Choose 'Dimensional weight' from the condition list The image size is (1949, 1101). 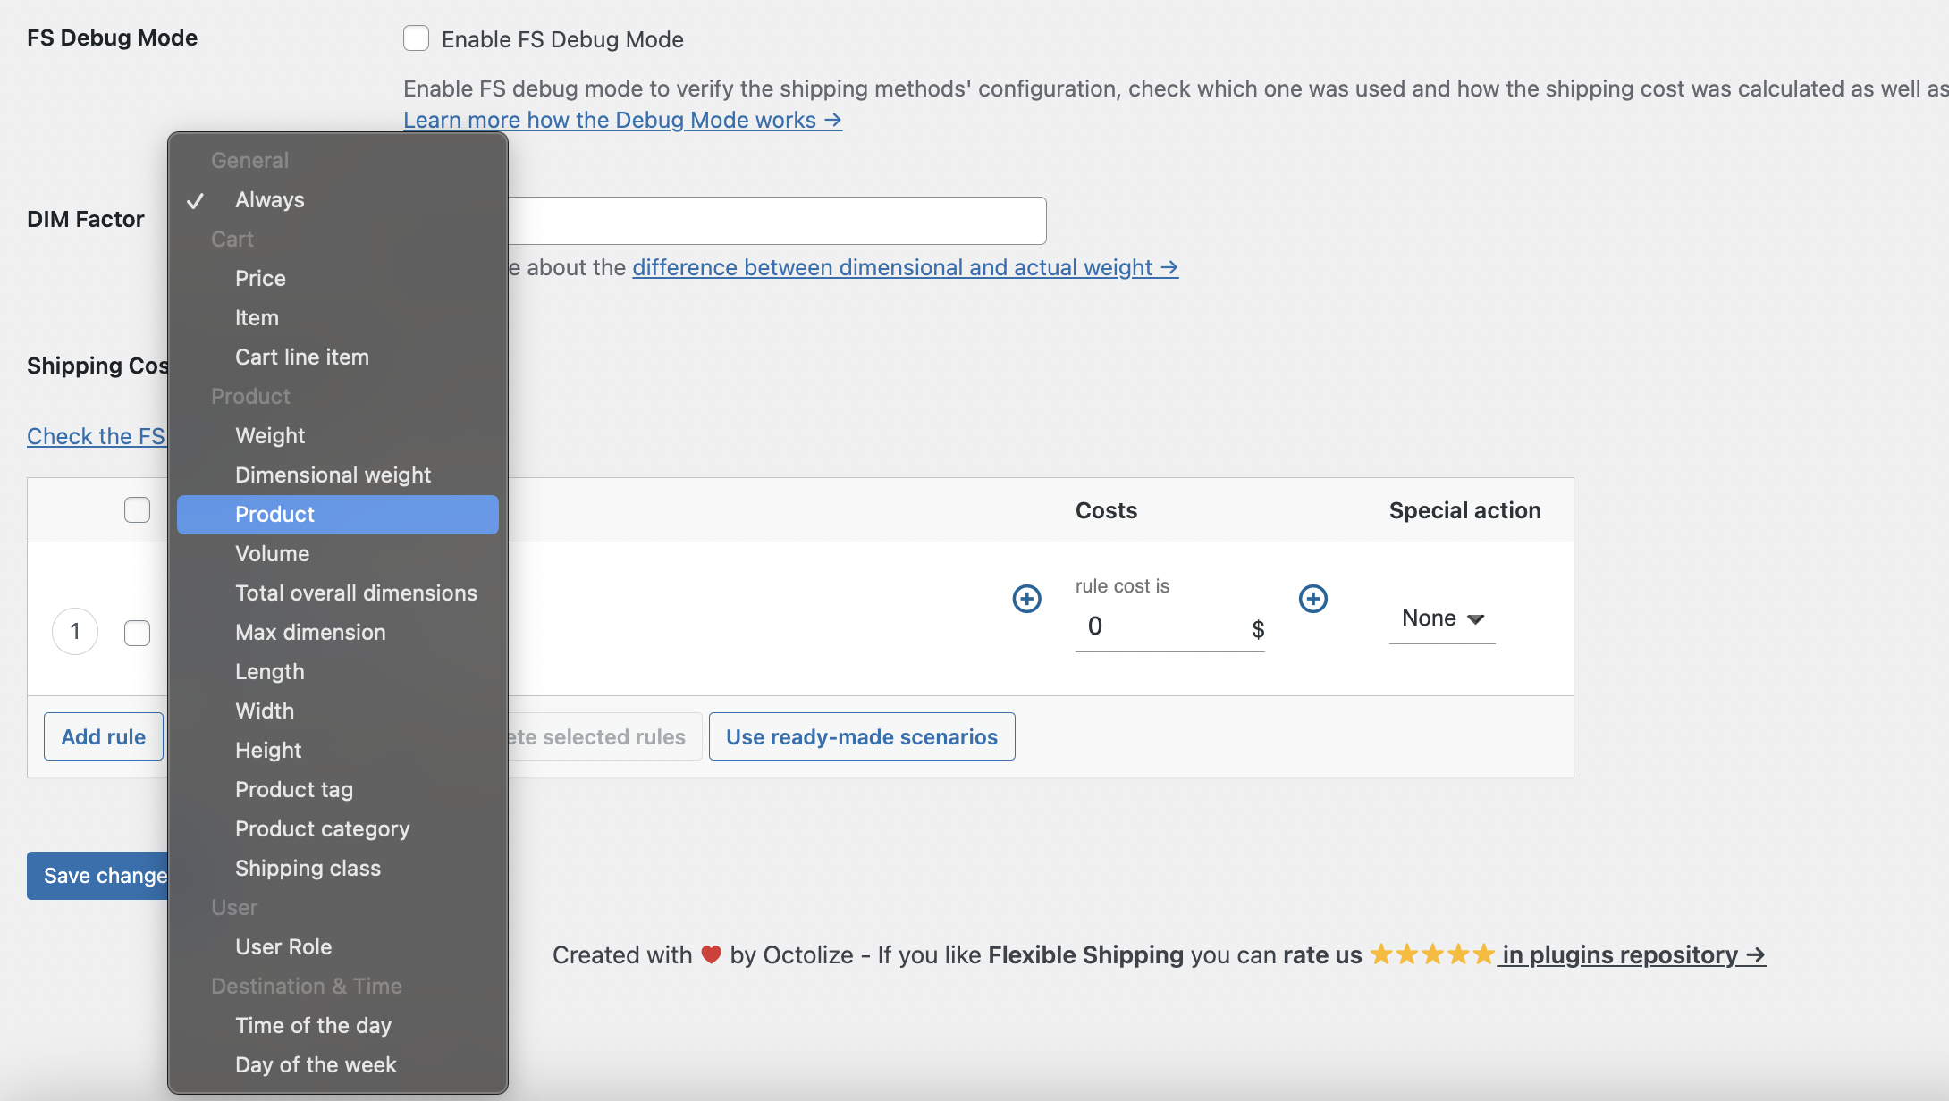point(333,475)
